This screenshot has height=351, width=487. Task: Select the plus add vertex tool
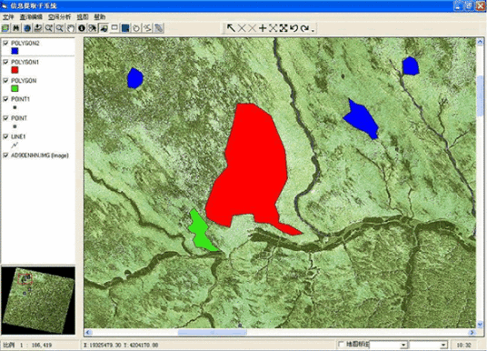(x=263, y=28)
